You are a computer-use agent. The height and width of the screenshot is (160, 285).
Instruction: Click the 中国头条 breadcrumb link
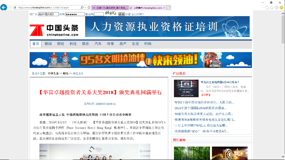(x=53, y=74)
